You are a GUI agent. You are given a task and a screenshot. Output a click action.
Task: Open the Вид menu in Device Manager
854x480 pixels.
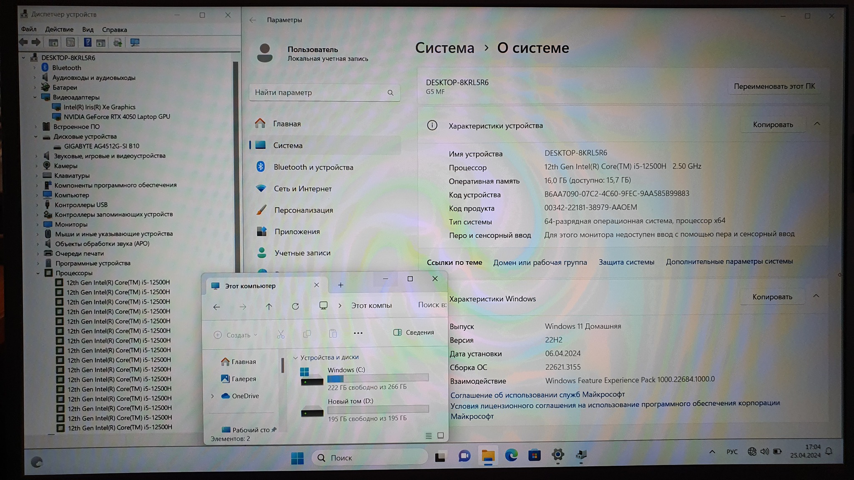[88, 30]
